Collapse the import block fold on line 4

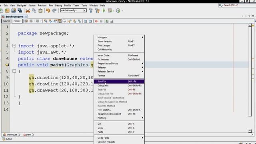[14, 46]
